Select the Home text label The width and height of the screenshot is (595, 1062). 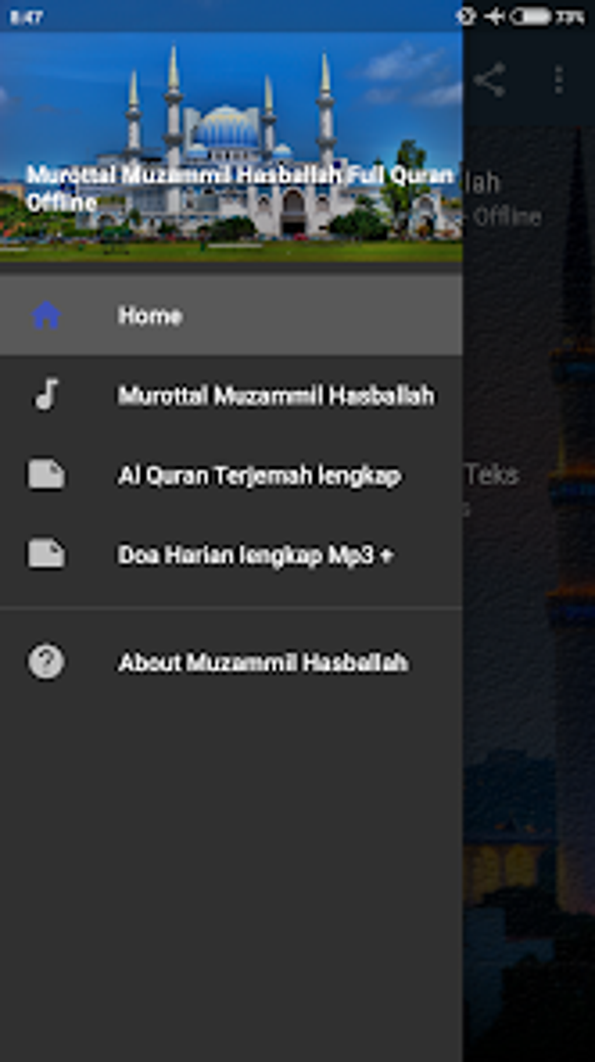tap(150, 316)
